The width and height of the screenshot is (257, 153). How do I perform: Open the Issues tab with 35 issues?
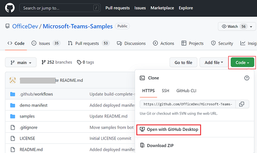[x=46, y=43]
